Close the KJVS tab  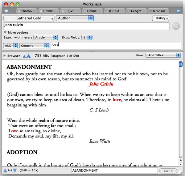coord(62,11)
